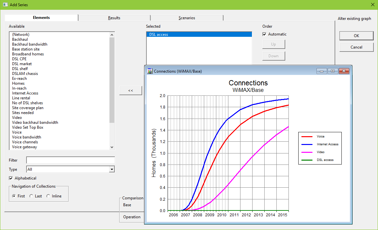Click the << remove button

(x=131, y=91)
